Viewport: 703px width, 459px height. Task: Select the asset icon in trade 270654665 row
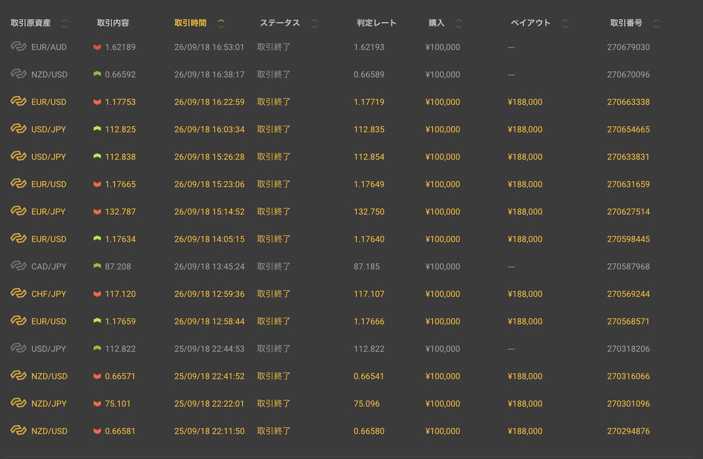point(18,129)
